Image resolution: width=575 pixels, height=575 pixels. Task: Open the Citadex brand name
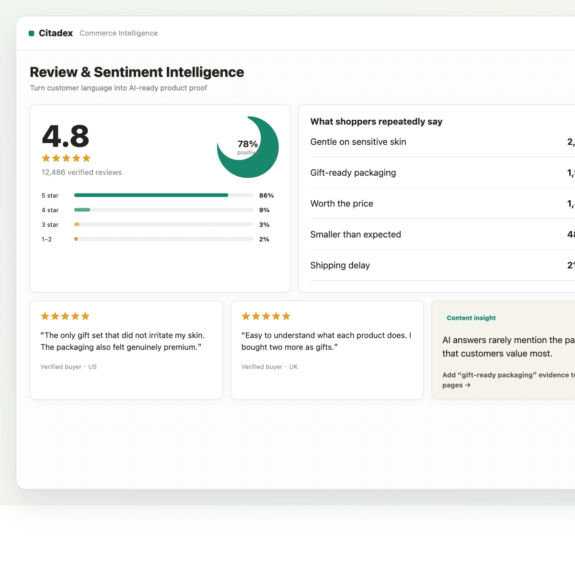click(x=56, y=33)
